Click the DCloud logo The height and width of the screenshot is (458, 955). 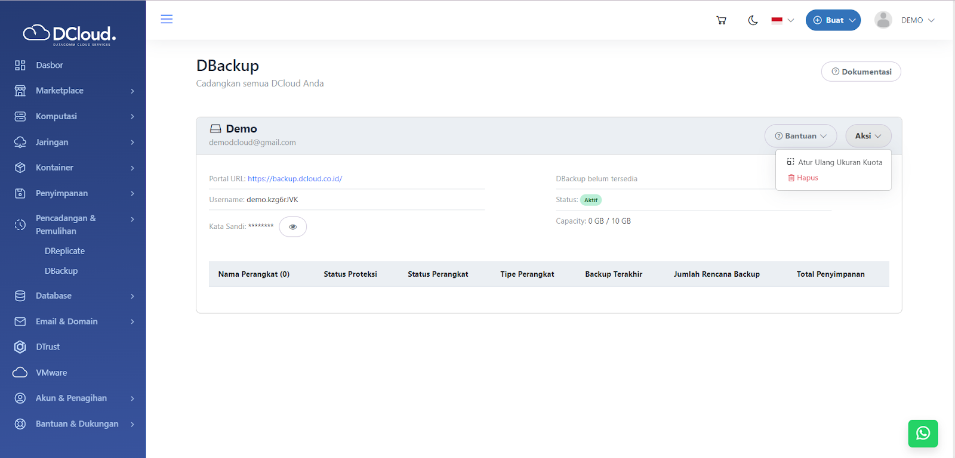point(70,35)
